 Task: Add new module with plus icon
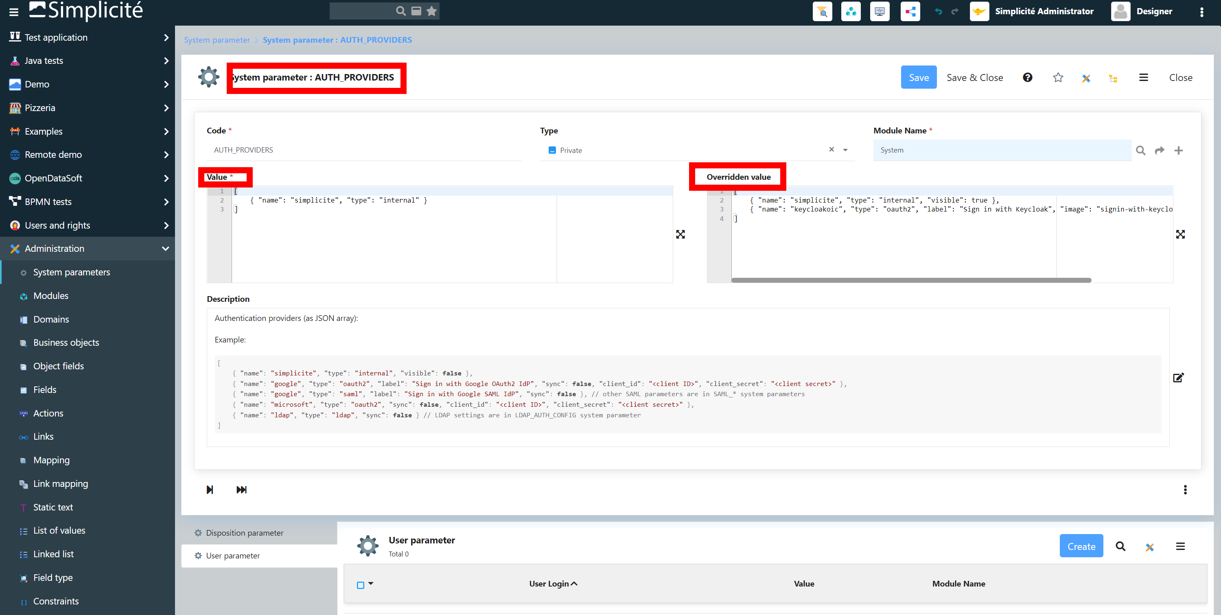point(1178,150)
